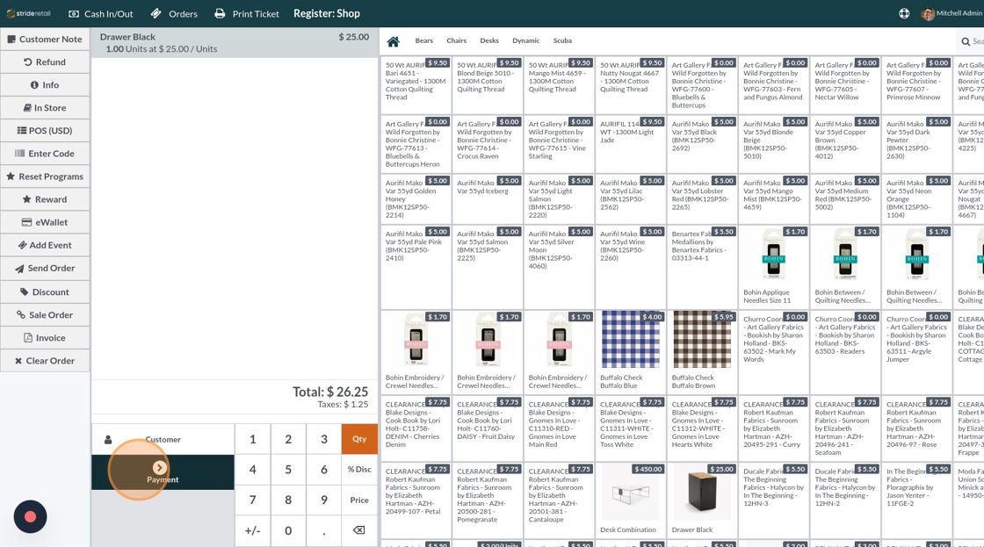Add Aurifil Mako Var 55yd Neon Orange product
984x547 pixels.
point(916,198)
